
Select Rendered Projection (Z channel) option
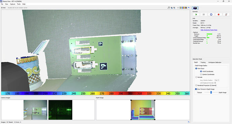pyautogui.click(x=196, y=85)
